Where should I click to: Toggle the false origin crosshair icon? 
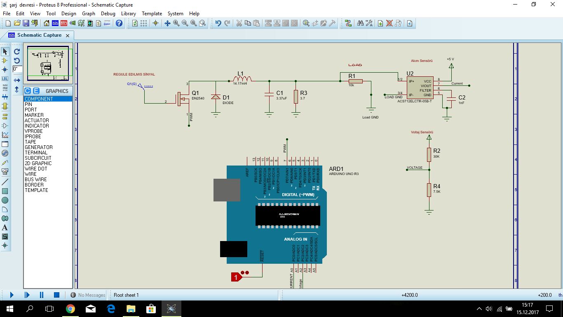tap(156, 23)
